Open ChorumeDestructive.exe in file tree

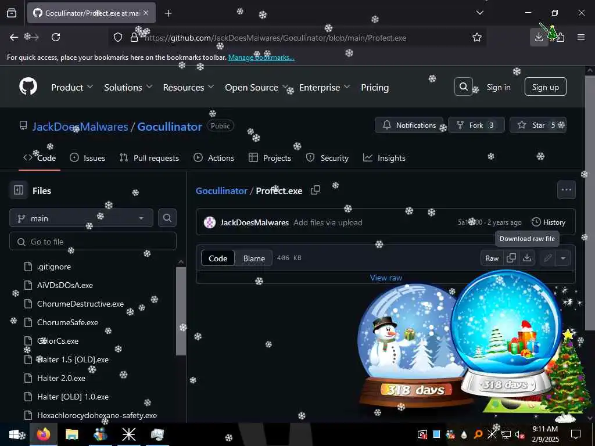click(x=80, y=304)
